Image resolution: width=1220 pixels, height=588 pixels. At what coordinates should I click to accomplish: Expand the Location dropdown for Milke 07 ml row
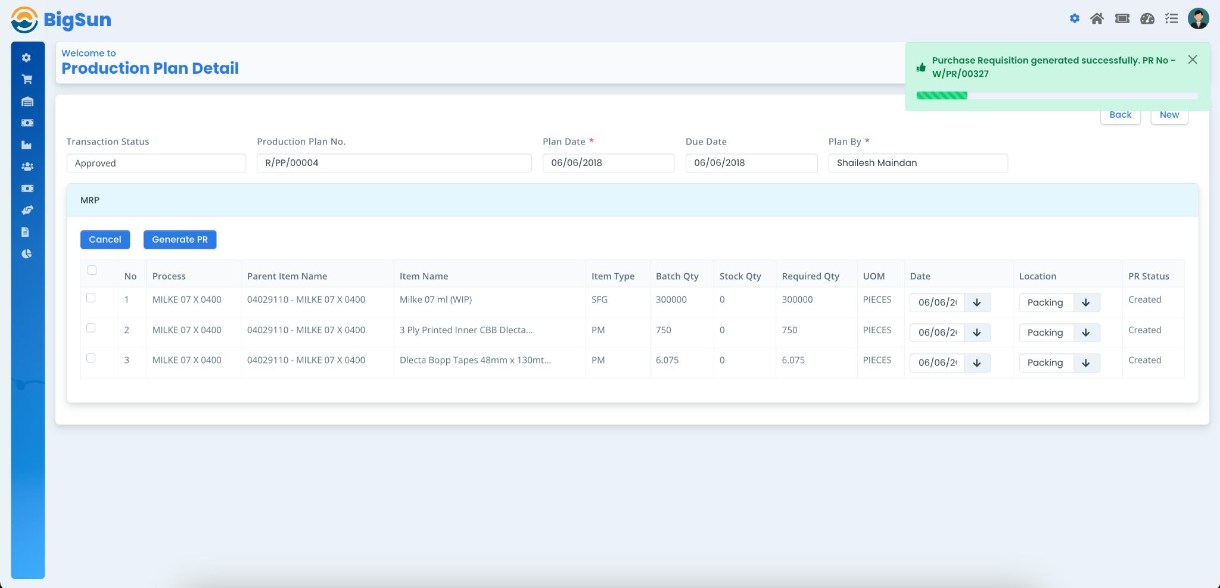coord(1086,302)
